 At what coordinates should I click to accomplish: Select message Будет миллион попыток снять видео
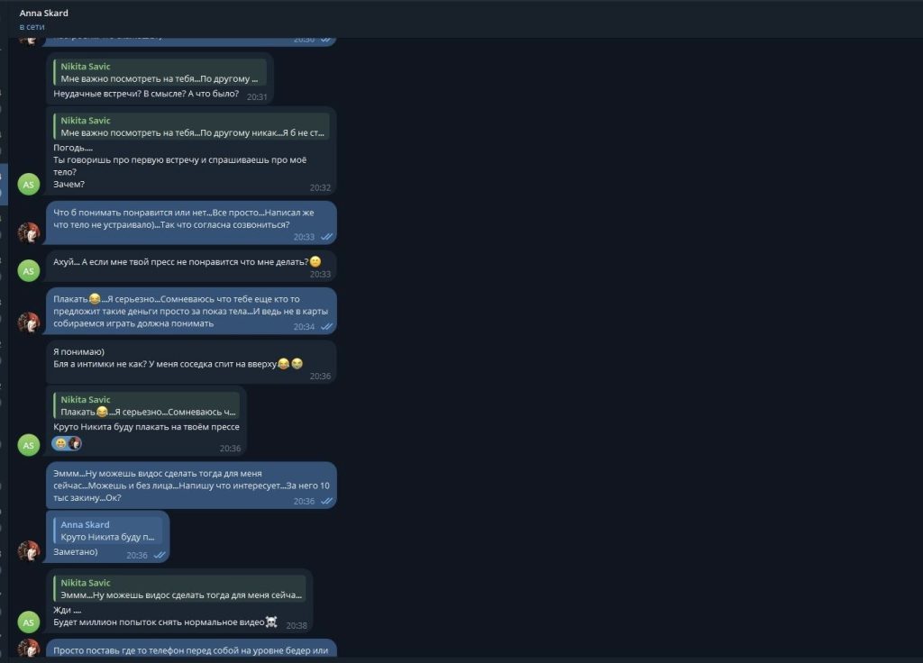tap(165, 622)
